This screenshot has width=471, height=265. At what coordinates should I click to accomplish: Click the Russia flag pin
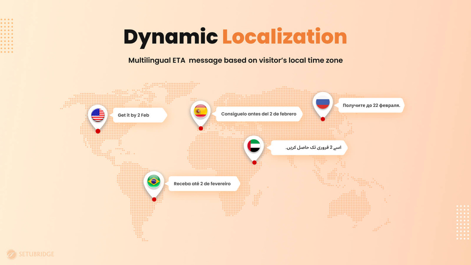[323, 103]
